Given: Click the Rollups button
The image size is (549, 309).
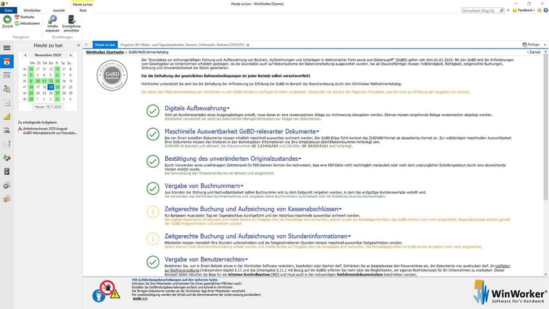Looking at the screenshot, I should pyautogui.click(x=531, y=45).
